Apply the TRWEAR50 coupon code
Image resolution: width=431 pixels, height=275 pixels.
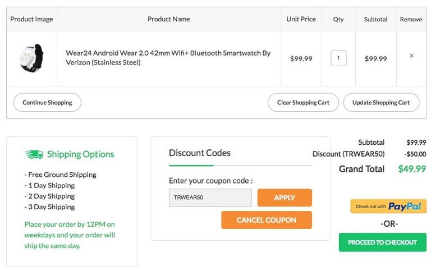[x=285, y=198]
